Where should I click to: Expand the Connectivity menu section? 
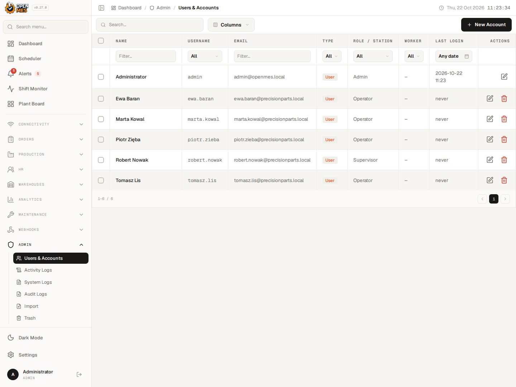tap(46, 124)
